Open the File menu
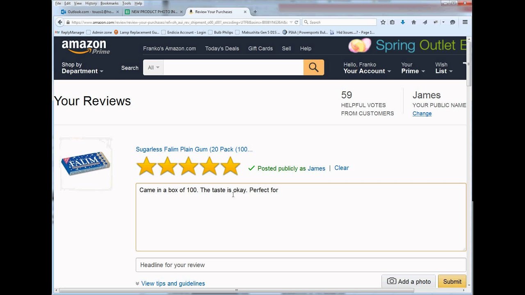 58,3
